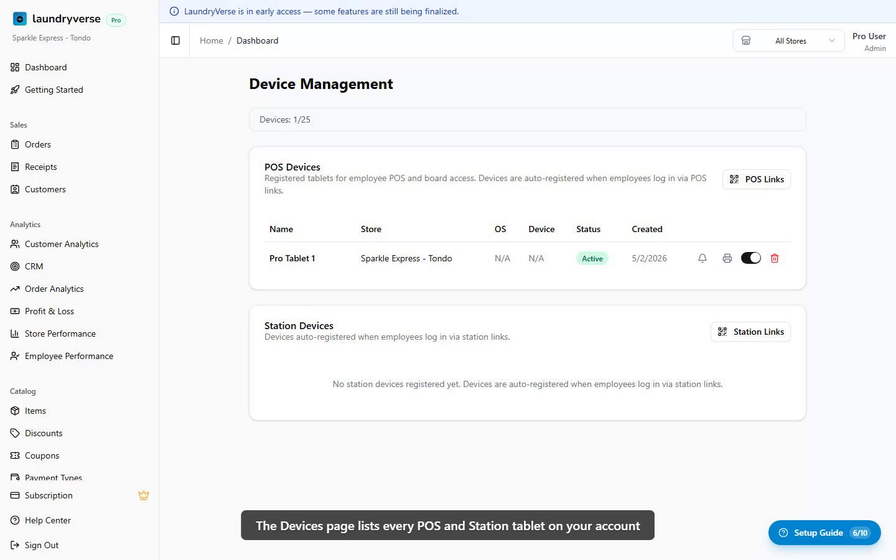Click the Station Links button

click(750, 332)
